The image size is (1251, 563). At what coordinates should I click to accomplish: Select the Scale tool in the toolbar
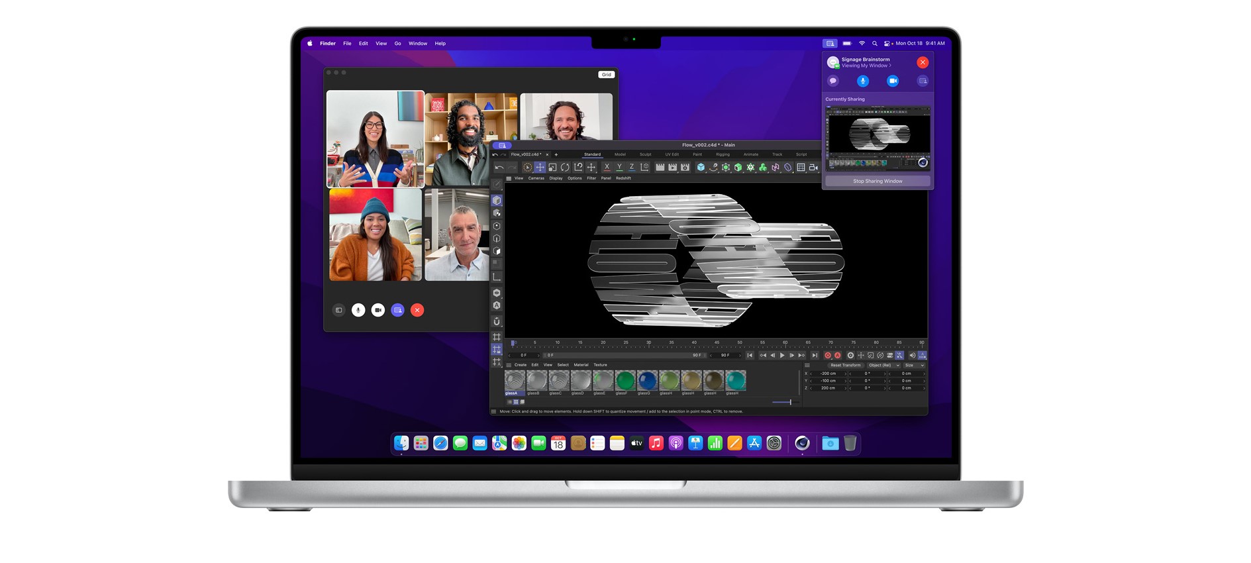pyautogui.click(x=552, y=168)
